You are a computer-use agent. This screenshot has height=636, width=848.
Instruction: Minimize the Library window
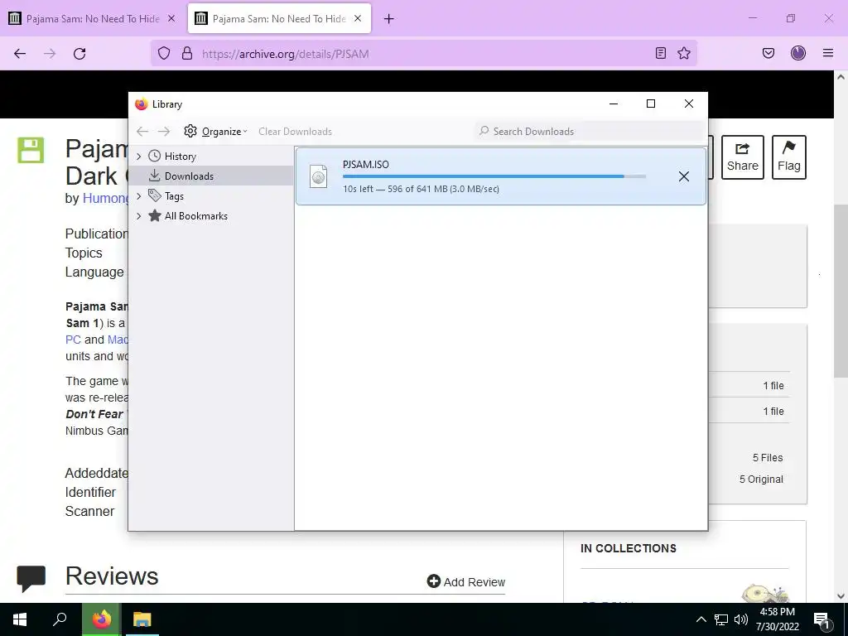pyautogui.click(x=614, y=104)
